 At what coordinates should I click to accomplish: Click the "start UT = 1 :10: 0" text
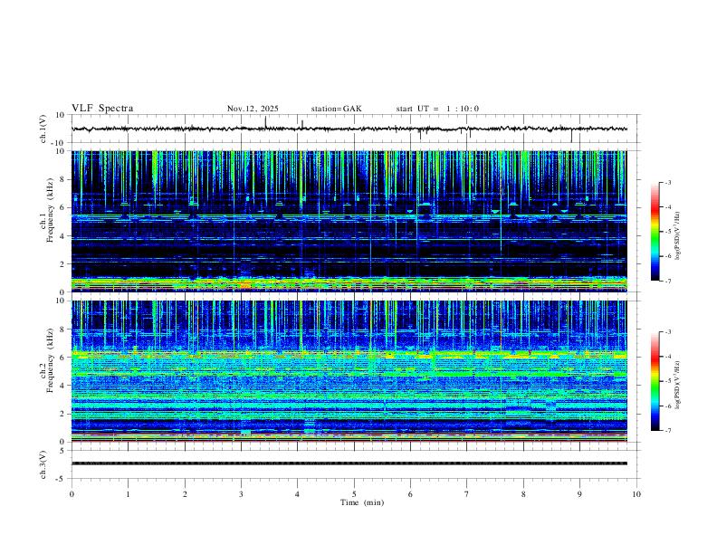(437, 109)
